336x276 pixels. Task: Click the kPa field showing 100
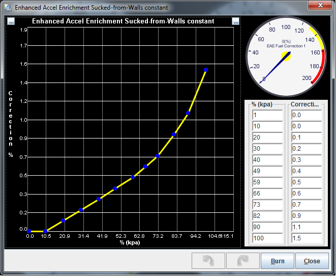267,238
